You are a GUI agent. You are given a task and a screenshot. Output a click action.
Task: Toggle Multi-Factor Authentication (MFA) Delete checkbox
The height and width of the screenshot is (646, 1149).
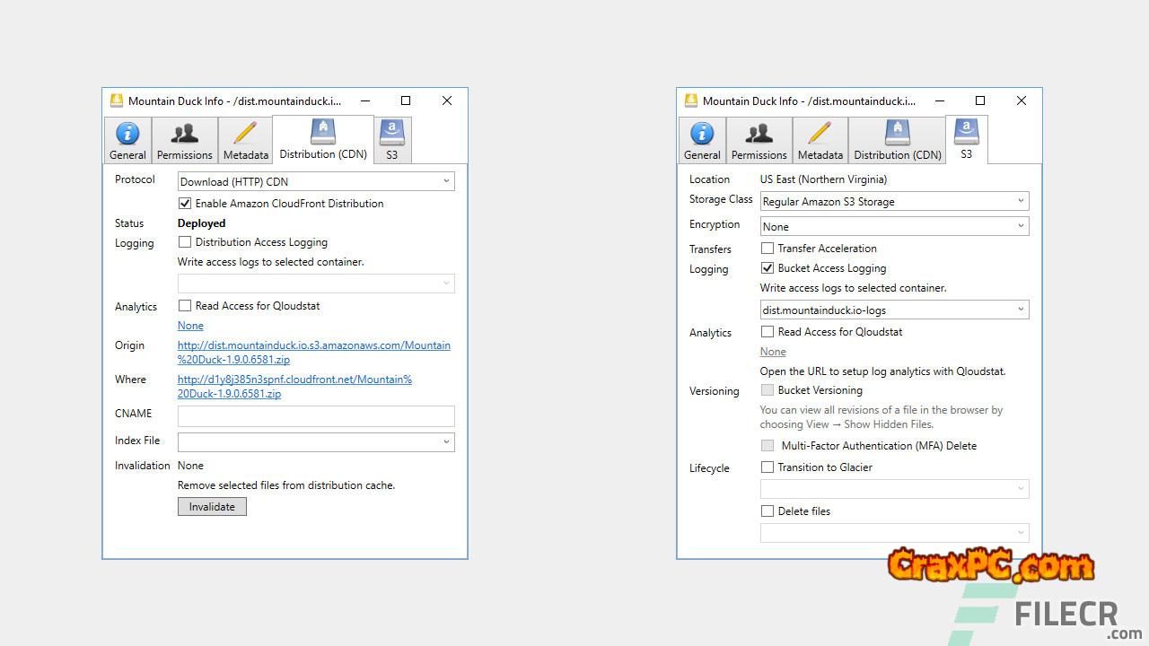(767, 446)
